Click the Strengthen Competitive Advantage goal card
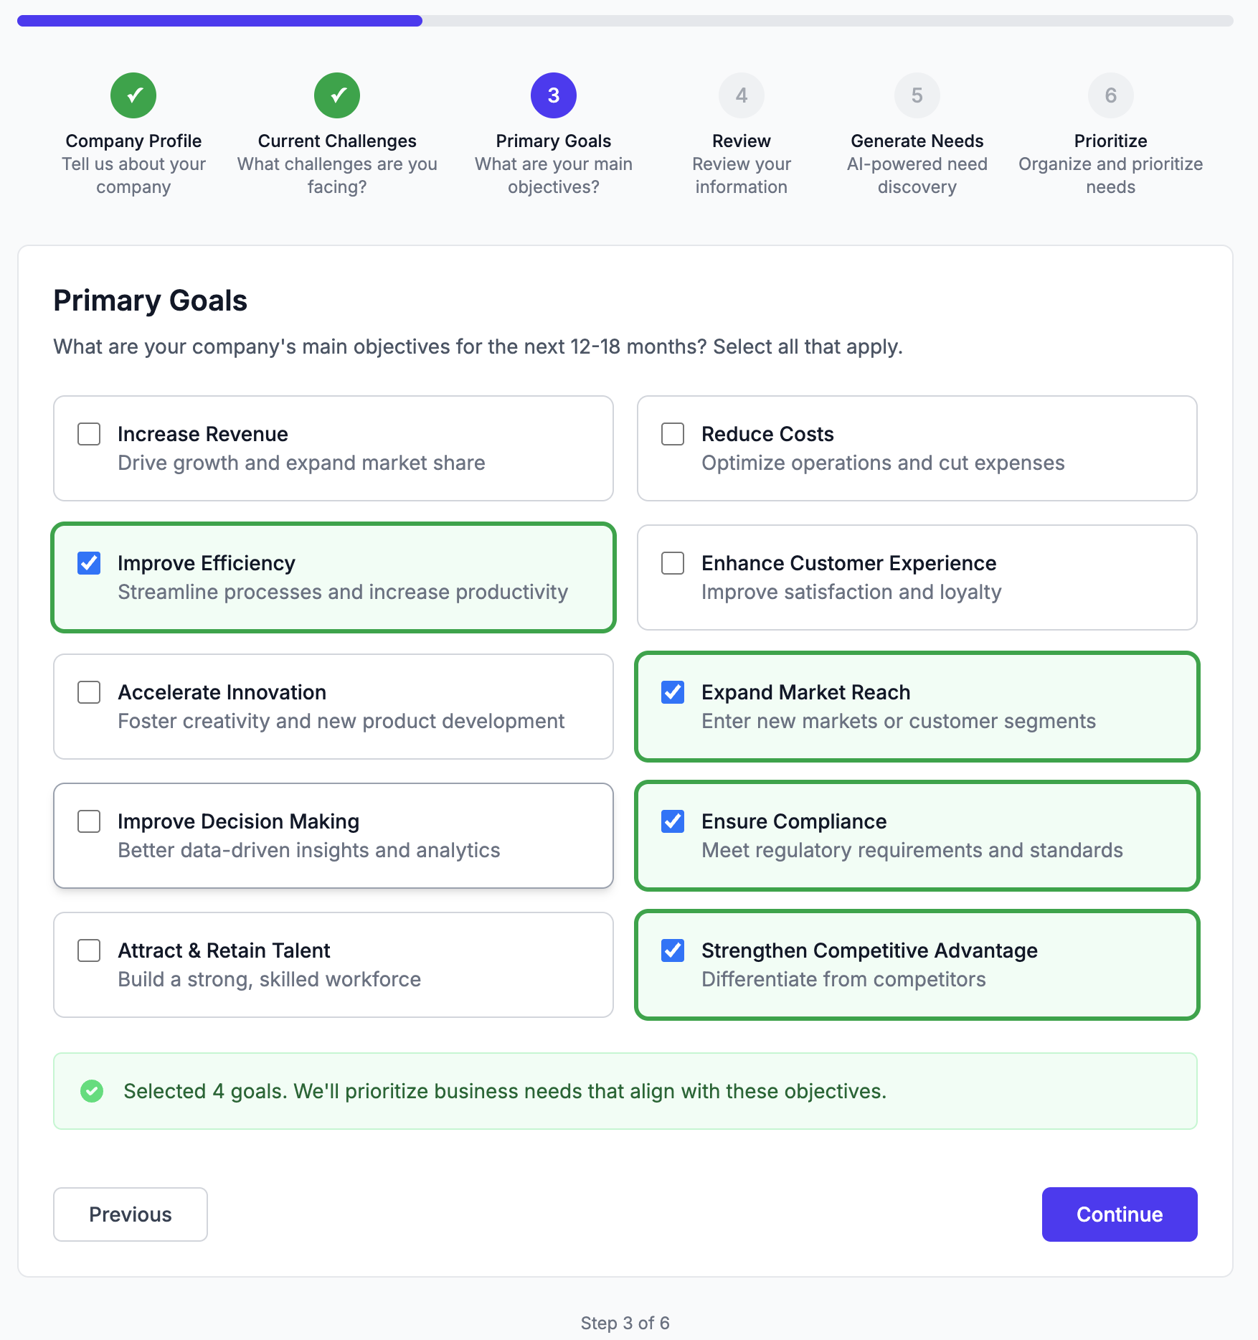 point(917,965)
